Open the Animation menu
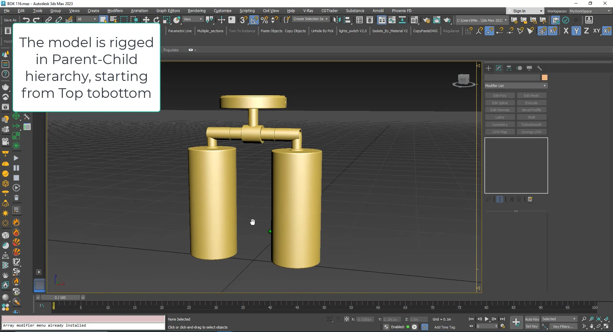 (140, 11)
